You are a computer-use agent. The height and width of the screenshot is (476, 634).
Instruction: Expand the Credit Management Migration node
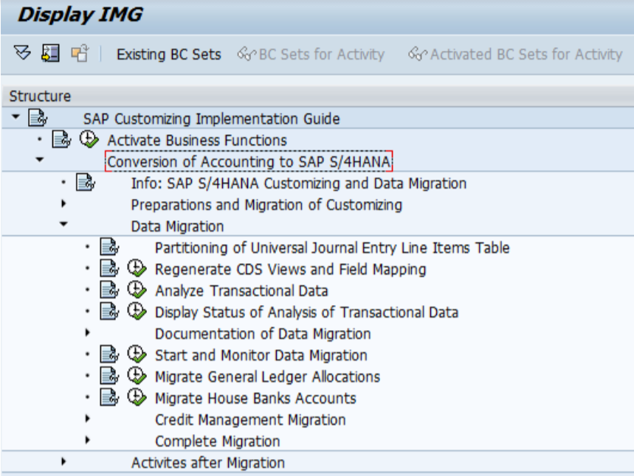pyautogui.click(x=88, y=419)
